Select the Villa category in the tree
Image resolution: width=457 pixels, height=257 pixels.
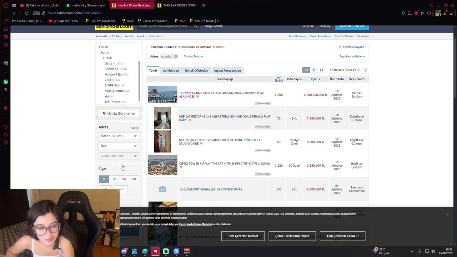(x=108, y=80)
